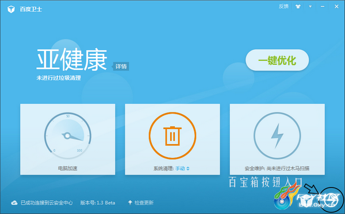
Task: Click the 检查更新 link
Action: tap(144, 203)
